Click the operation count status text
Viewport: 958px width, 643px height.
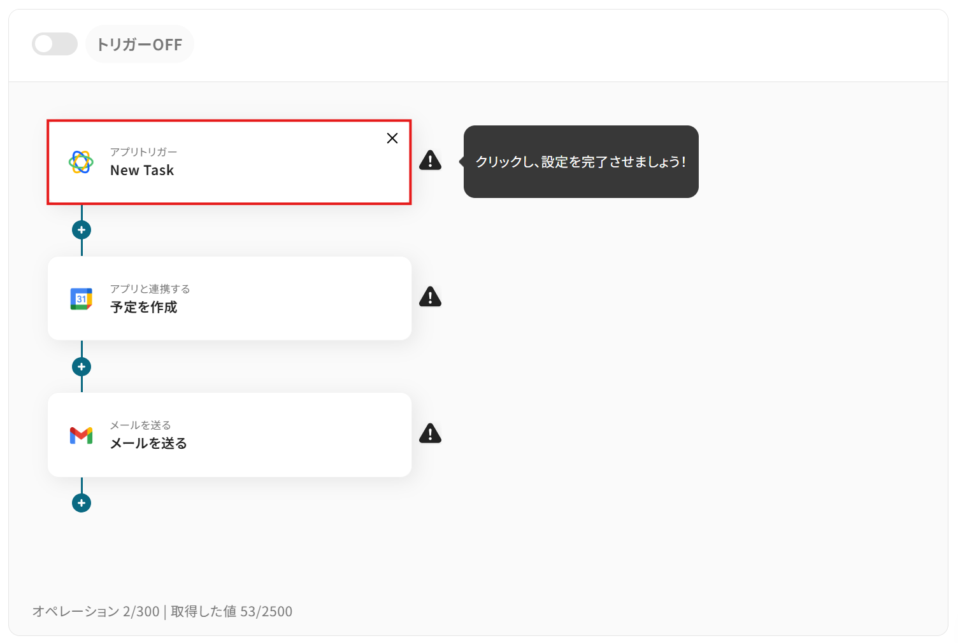162,611
